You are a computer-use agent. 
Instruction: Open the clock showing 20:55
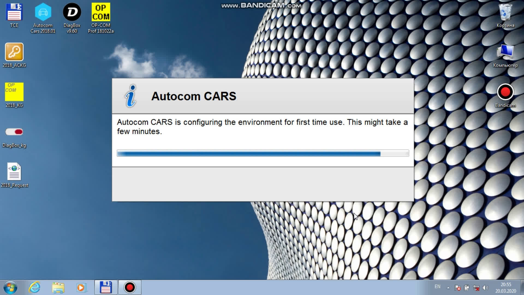[x=506, y=288]
